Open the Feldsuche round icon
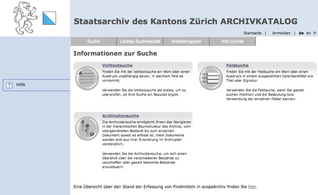The image size is (318, 195). [x=211, y=78]
